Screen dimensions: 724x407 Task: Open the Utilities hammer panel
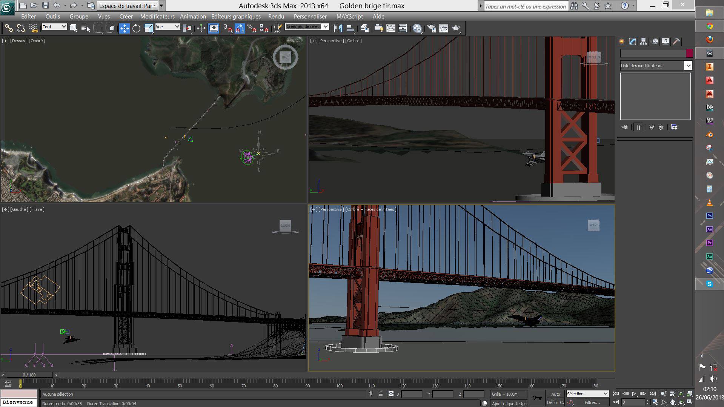676,41
